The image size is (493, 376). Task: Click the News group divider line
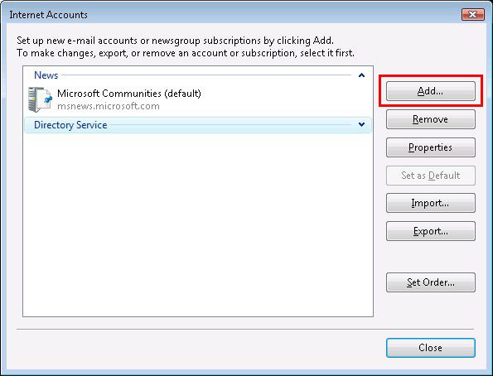coord(206,75)
